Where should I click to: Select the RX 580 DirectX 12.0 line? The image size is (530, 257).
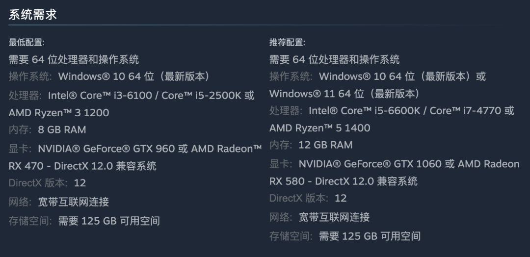[343, 181]
